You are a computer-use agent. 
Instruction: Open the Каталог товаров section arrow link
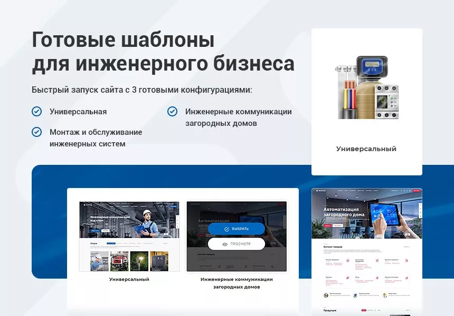(x=407, y=246)
